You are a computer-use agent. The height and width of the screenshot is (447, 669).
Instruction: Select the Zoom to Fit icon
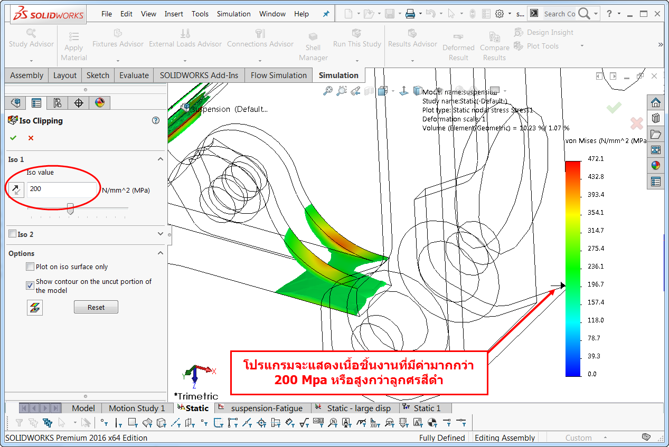(327, 90)
